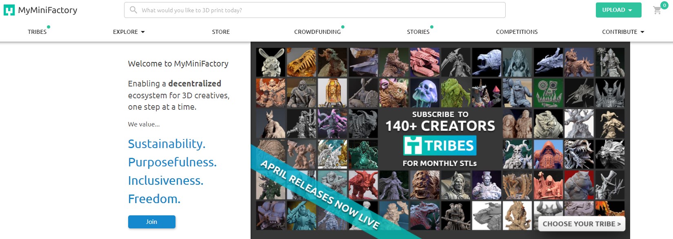Go to the TRIBES nav item
The width and height of the screenshot is (673, 239).
tap(37, 32)
